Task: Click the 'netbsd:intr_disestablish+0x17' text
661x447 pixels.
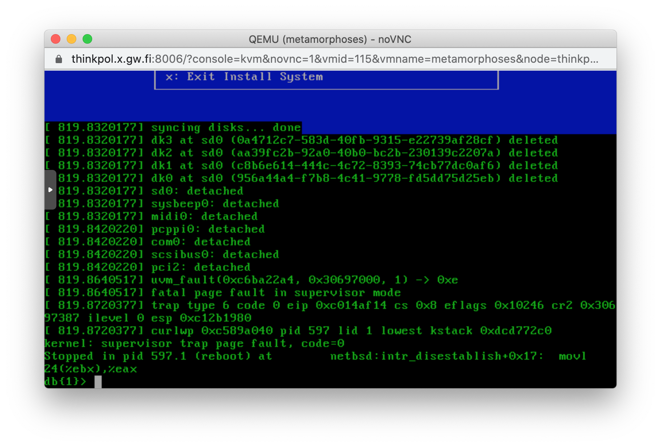Action: (x=436, y=356)
